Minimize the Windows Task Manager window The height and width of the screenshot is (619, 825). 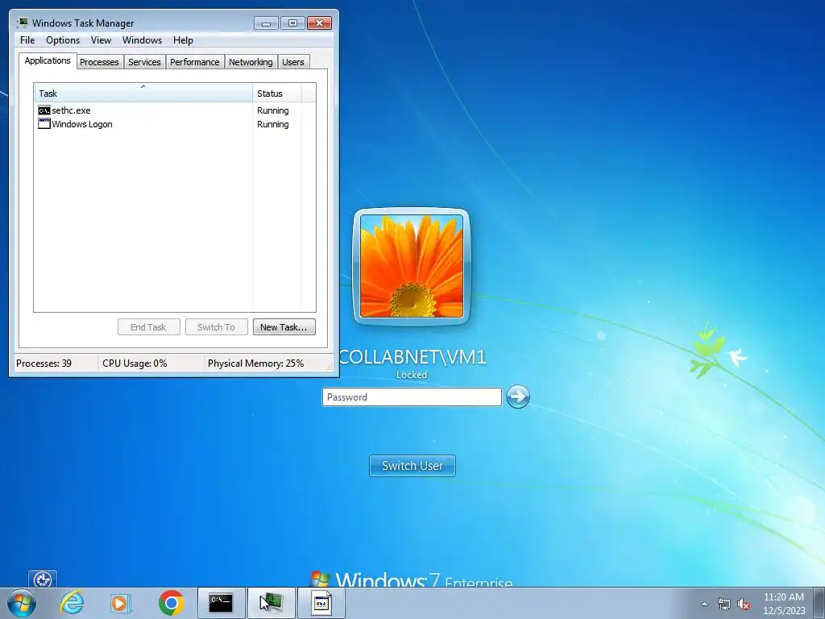click(x=266, y=23)
